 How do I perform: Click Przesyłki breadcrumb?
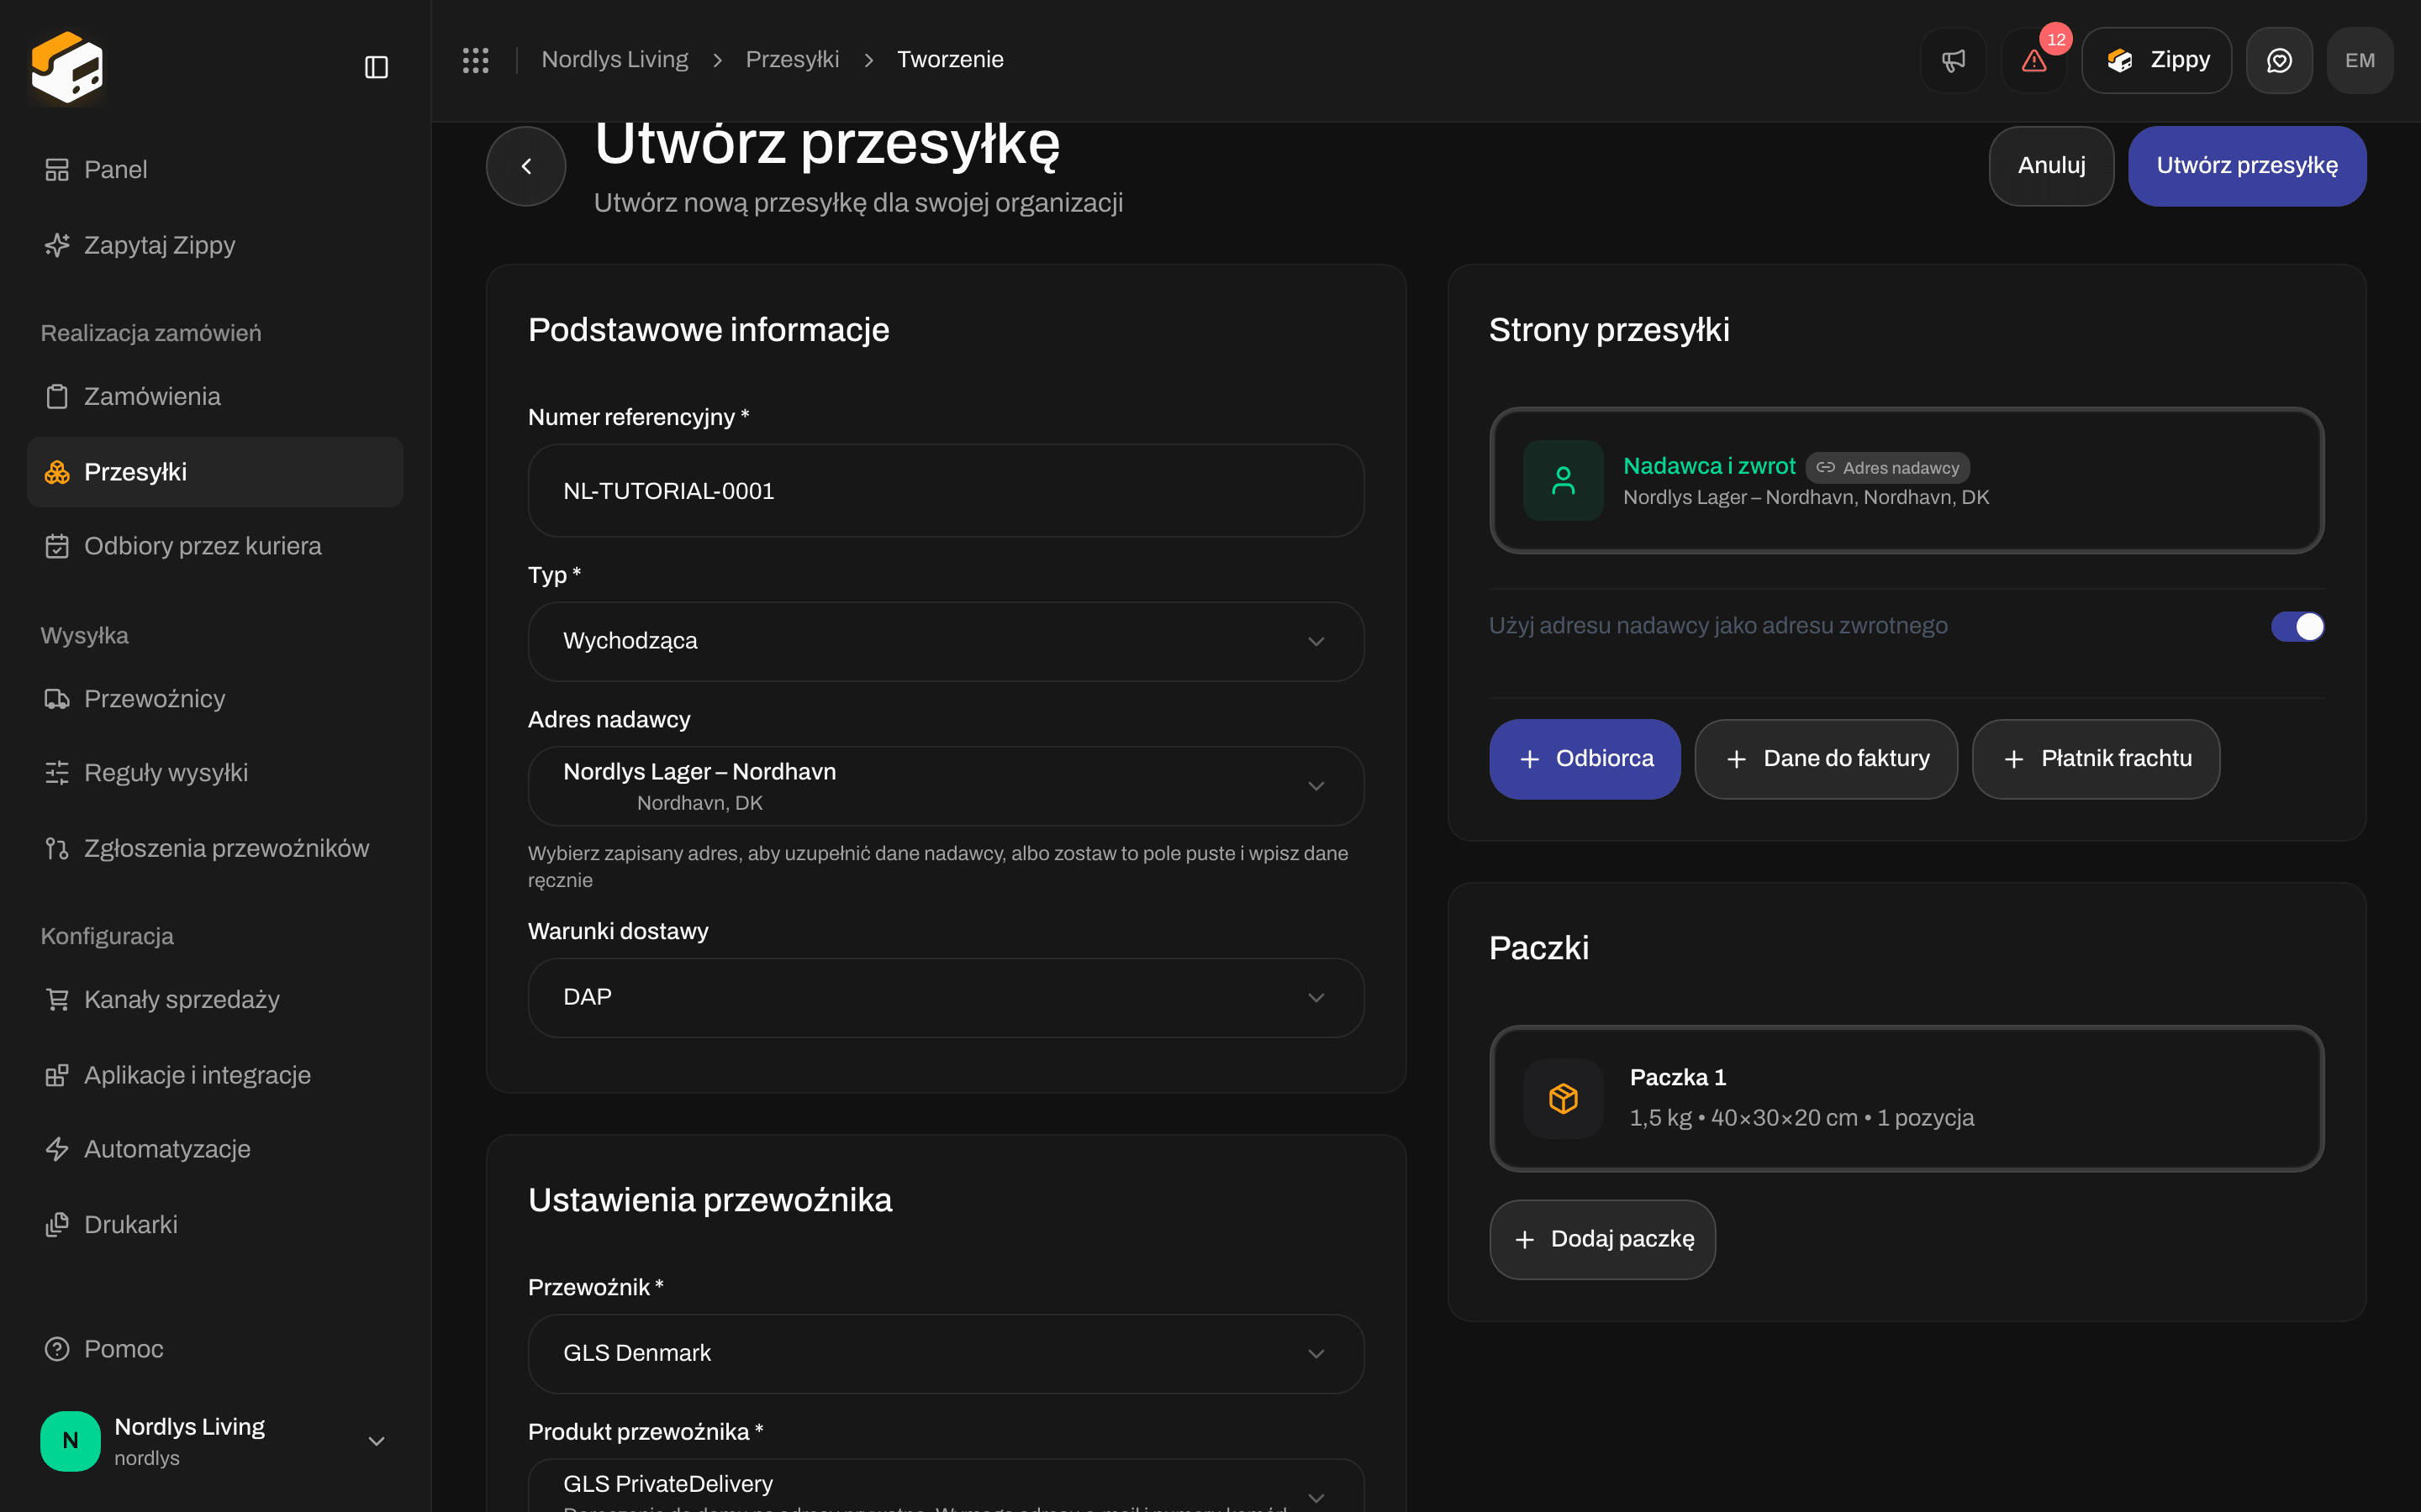[x=793, y=60]
